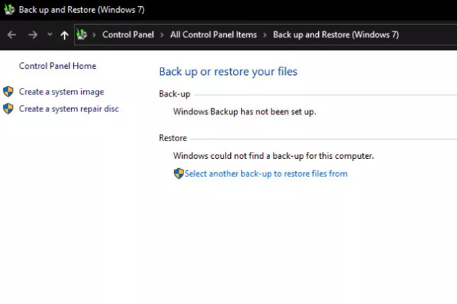Click the shield icon beside Select another back-up
The width and height of the screenshot is (457, 304).
pyautogui.click(x=179, y=174)
